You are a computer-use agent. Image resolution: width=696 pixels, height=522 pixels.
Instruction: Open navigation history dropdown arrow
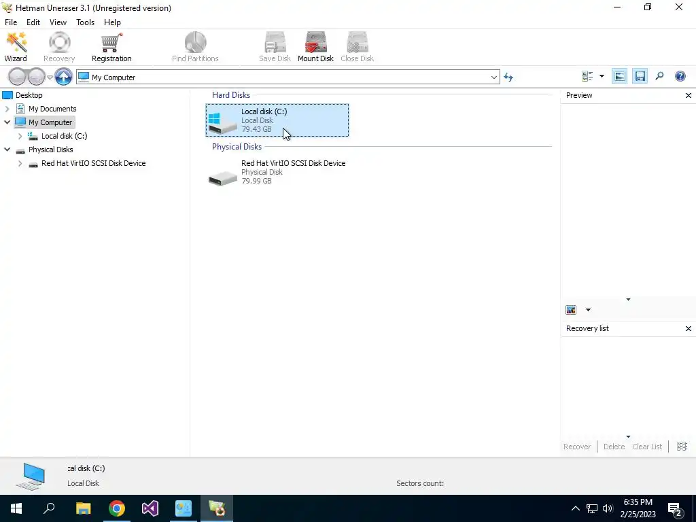tap(50, 77)
